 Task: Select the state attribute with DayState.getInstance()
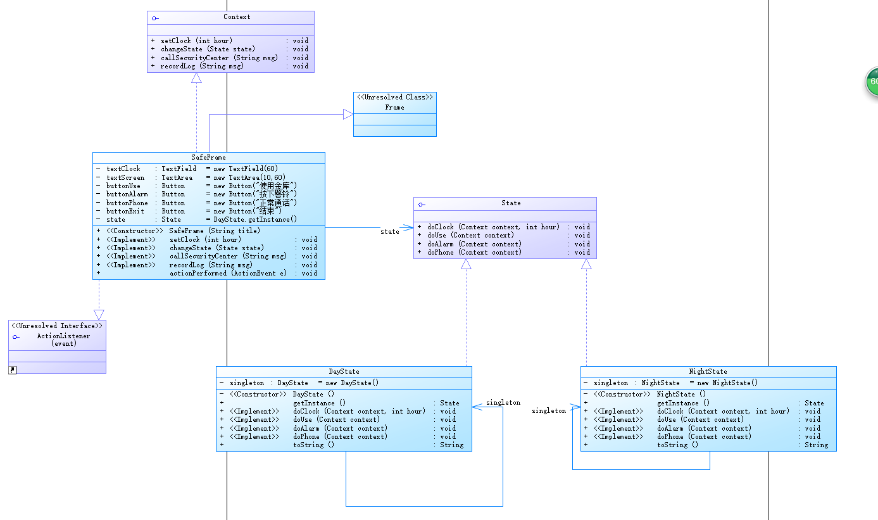pos(196,220)
